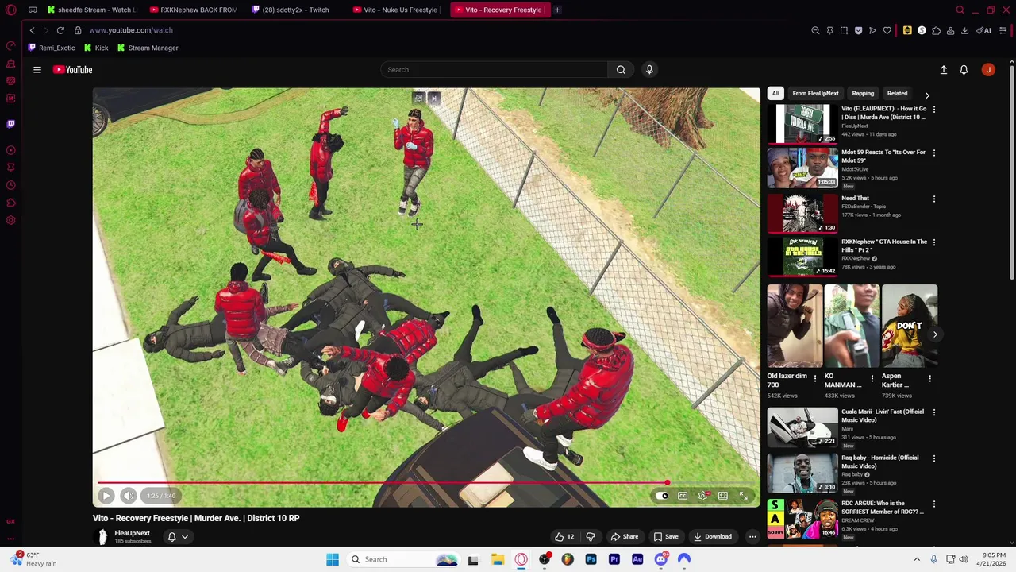Viewport: 1016px width, 572px height.
Task: Download the video
Action: tap(712, 536)
